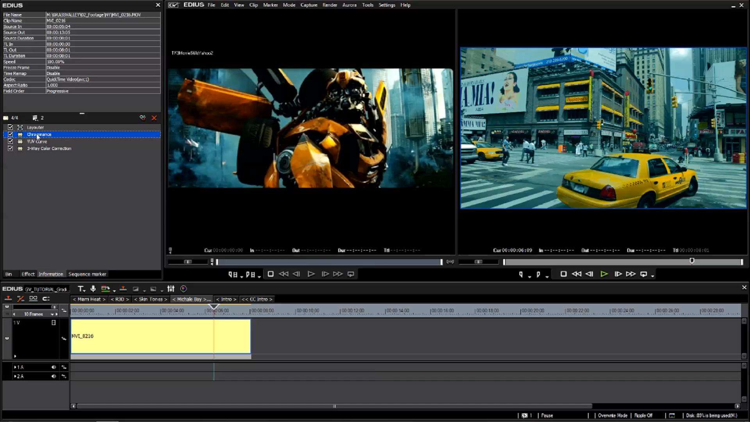Click the cut-point scissors icon

click(x=21, y=299)
